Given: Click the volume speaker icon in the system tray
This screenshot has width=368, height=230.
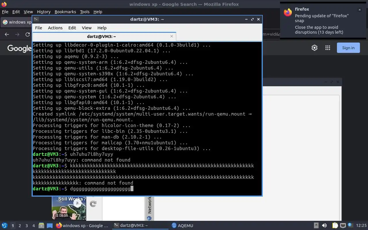Looking at the screenshot, I should [324, 225].
